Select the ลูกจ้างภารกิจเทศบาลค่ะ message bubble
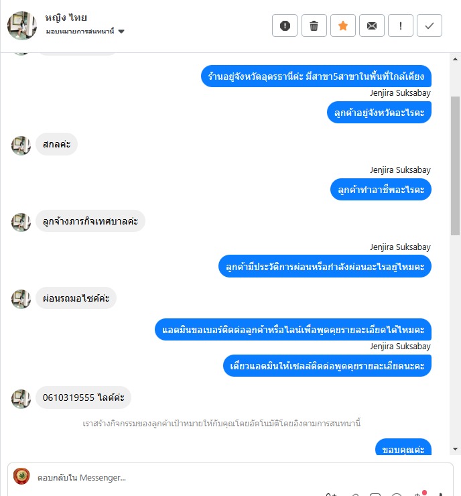 (x=90, y=221)
